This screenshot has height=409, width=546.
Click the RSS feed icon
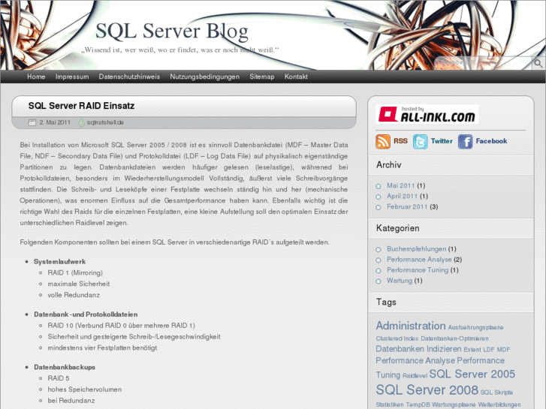pyautogui.click(x=383, y=142)
